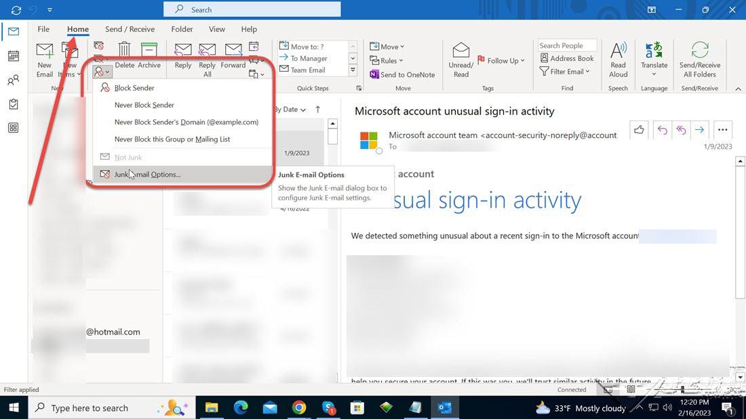Viewport: 746px width, 419px height.
Task: Open the By Date sort dropdown
Action: pyautogui.click(x=290, y=110)
